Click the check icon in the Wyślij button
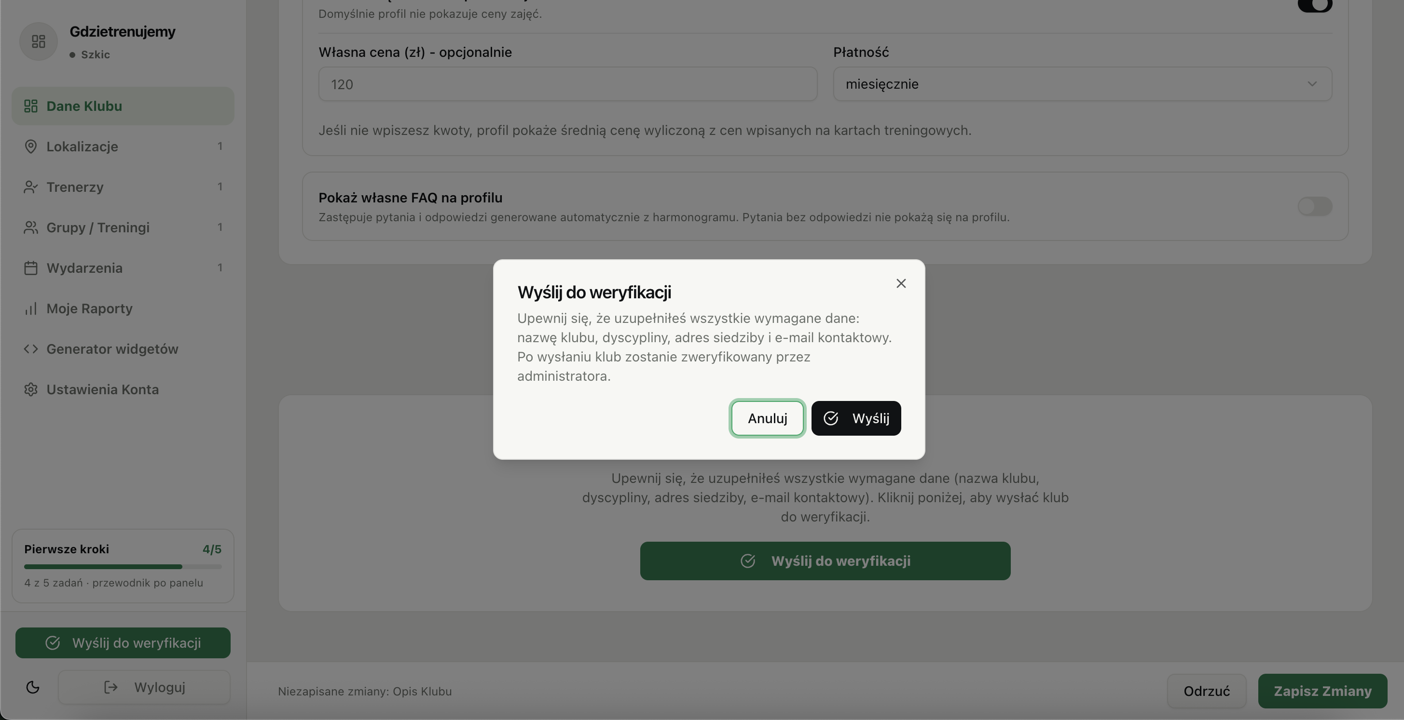The image size is (1404, 720). (x=831, y=418)
